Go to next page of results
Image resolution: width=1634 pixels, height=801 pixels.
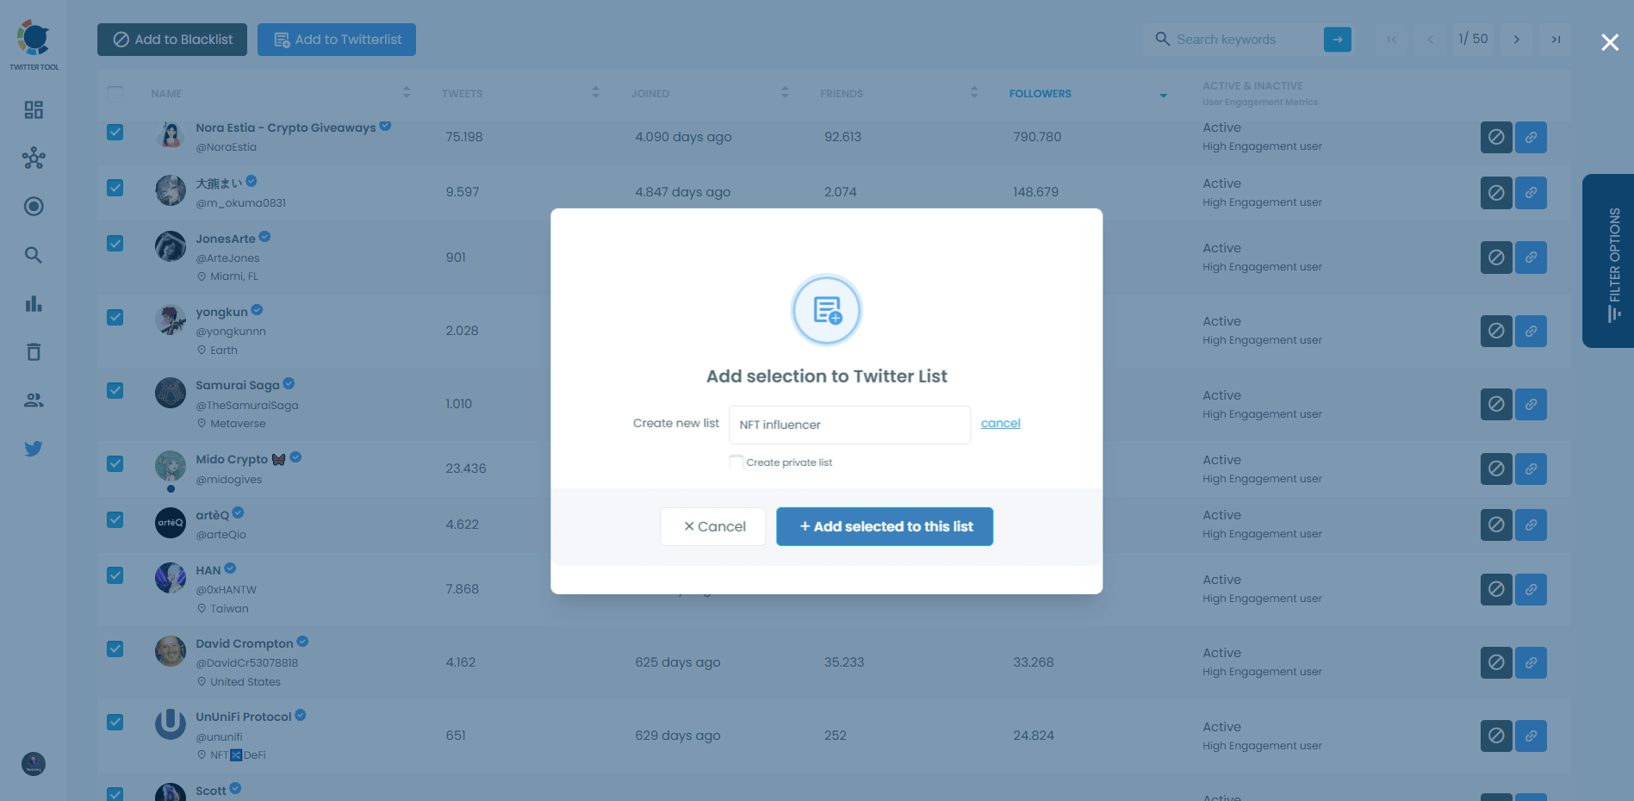[1516, 40]
